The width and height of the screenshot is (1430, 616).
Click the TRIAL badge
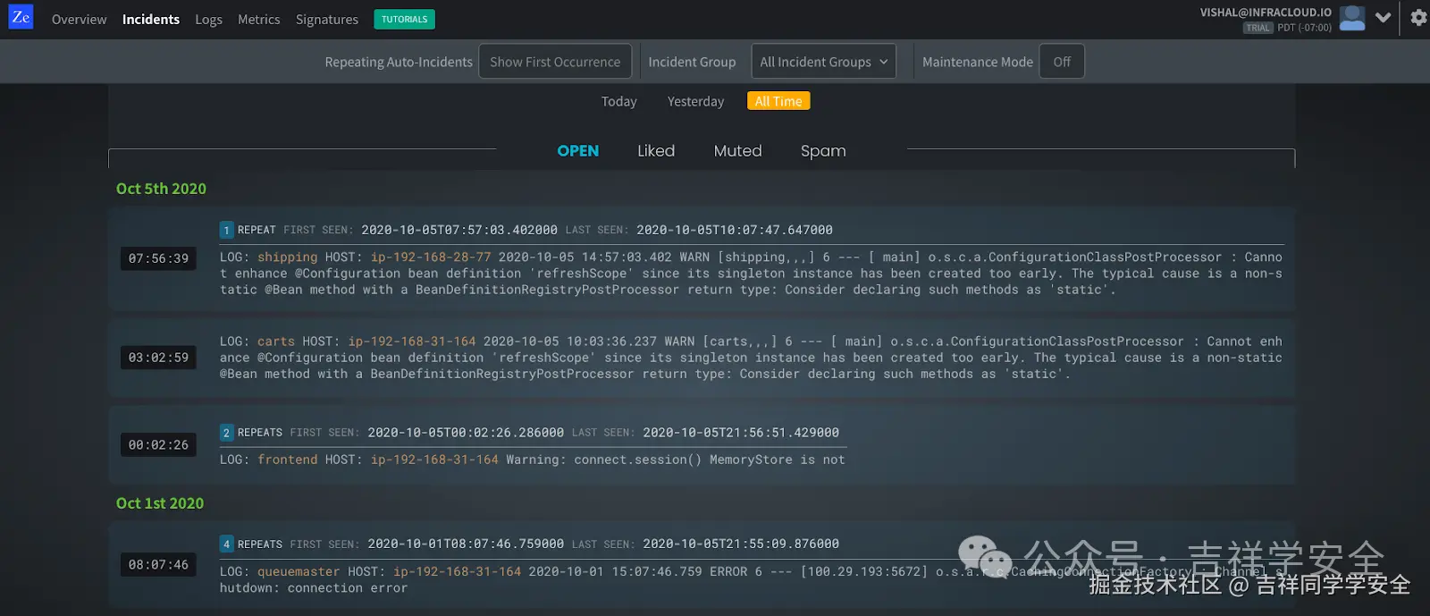click(1258, 28)
